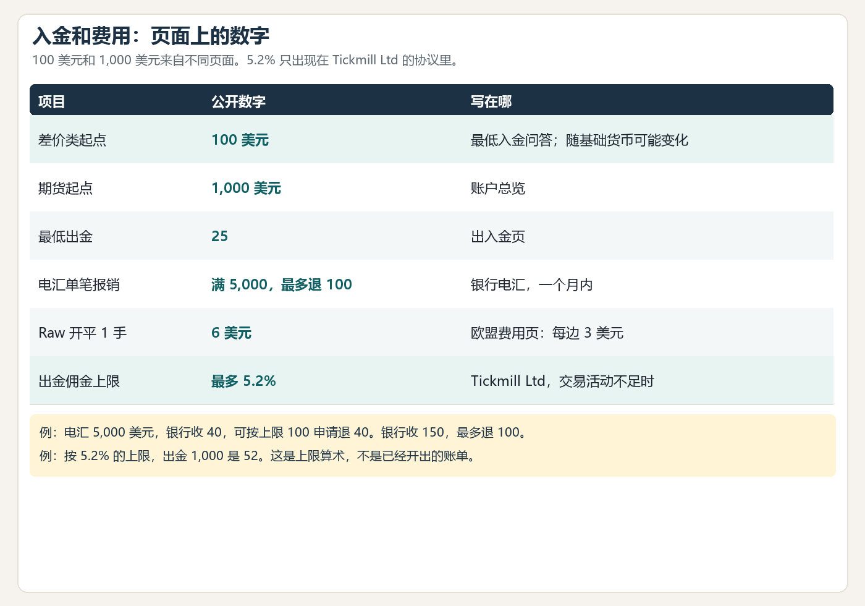865x606 pixels.
Task: Click the cell "Tickmill Ltd，交易活动不足时"
Action: point(562,381)
